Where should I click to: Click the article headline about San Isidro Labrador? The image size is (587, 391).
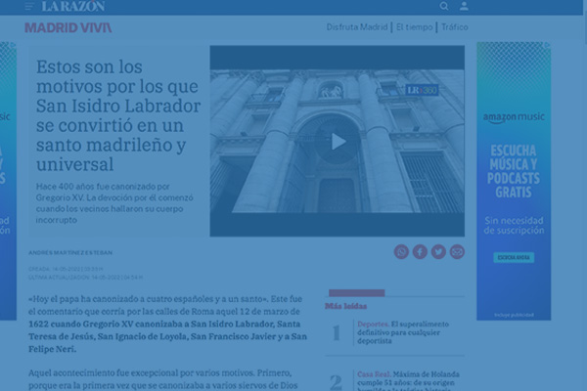click(118, 115)
